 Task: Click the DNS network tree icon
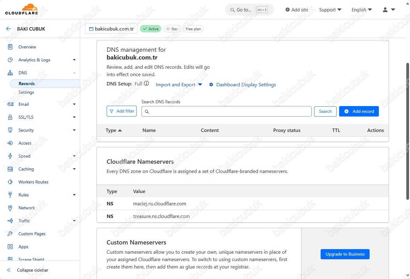click(10, 73)
